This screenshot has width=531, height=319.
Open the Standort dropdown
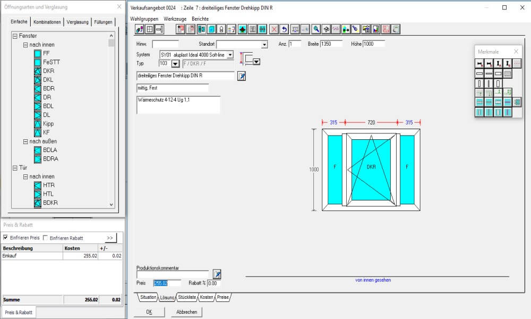[x=264, y=45]
